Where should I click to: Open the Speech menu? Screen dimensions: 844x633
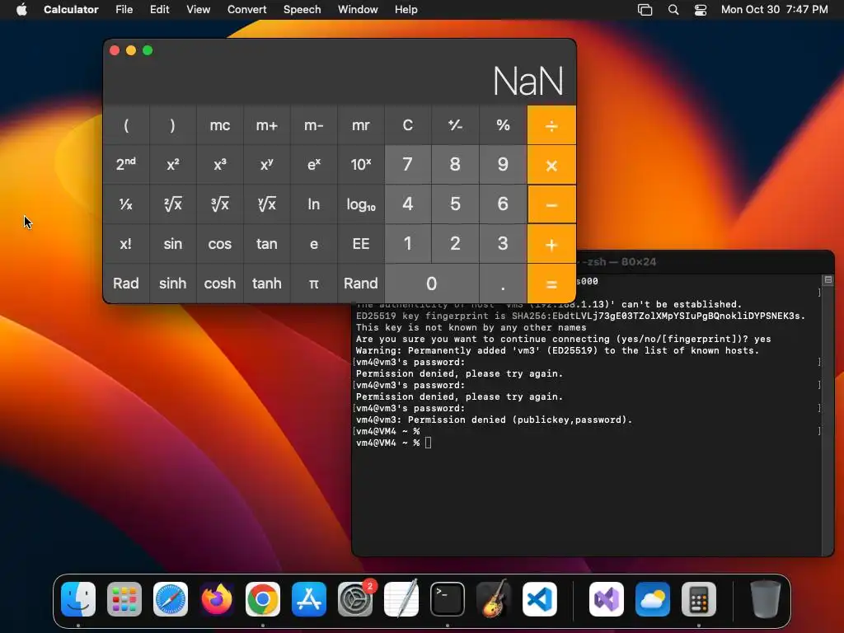(302, 9)
